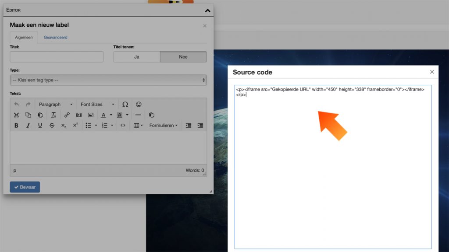Open the emoticons smiley picker
The image size is (449, 252).
[x=139, y=104]
